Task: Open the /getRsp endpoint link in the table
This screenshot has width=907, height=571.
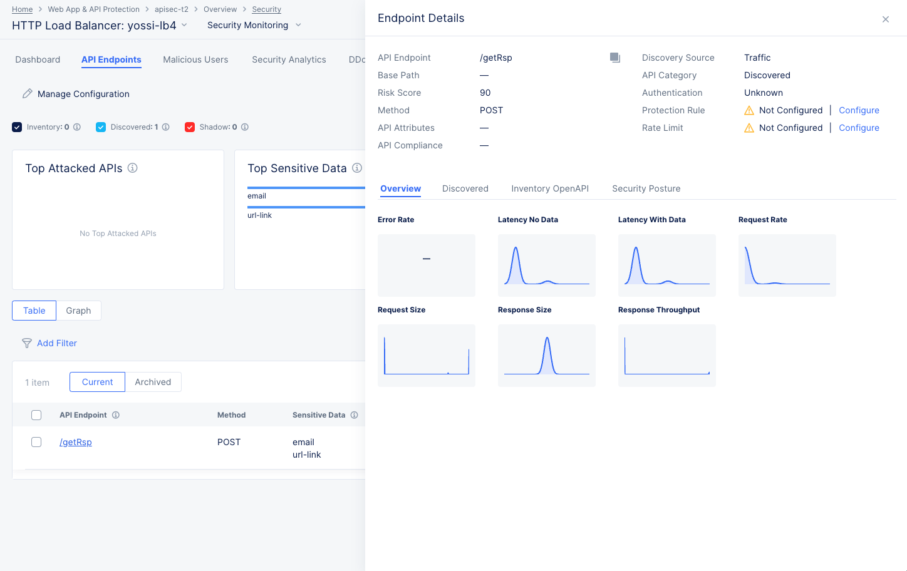Action: (75, 441)
